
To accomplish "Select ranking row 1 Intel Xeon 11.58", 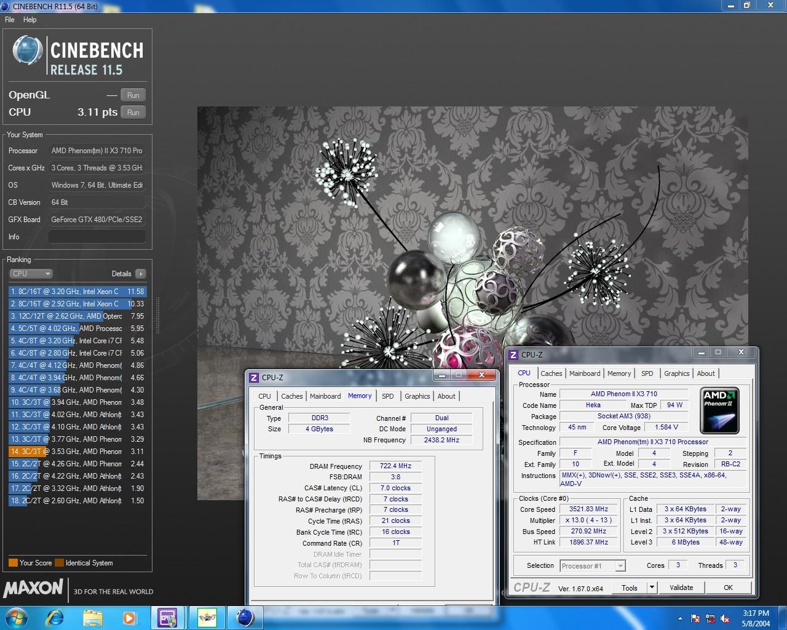I will point(77,292).
